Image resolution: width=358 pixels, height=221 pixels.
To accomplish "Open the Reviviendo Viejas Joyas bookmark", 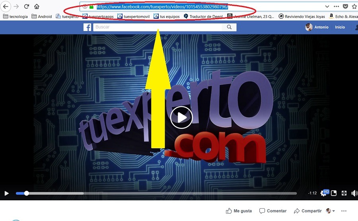I will pos(302,16).
